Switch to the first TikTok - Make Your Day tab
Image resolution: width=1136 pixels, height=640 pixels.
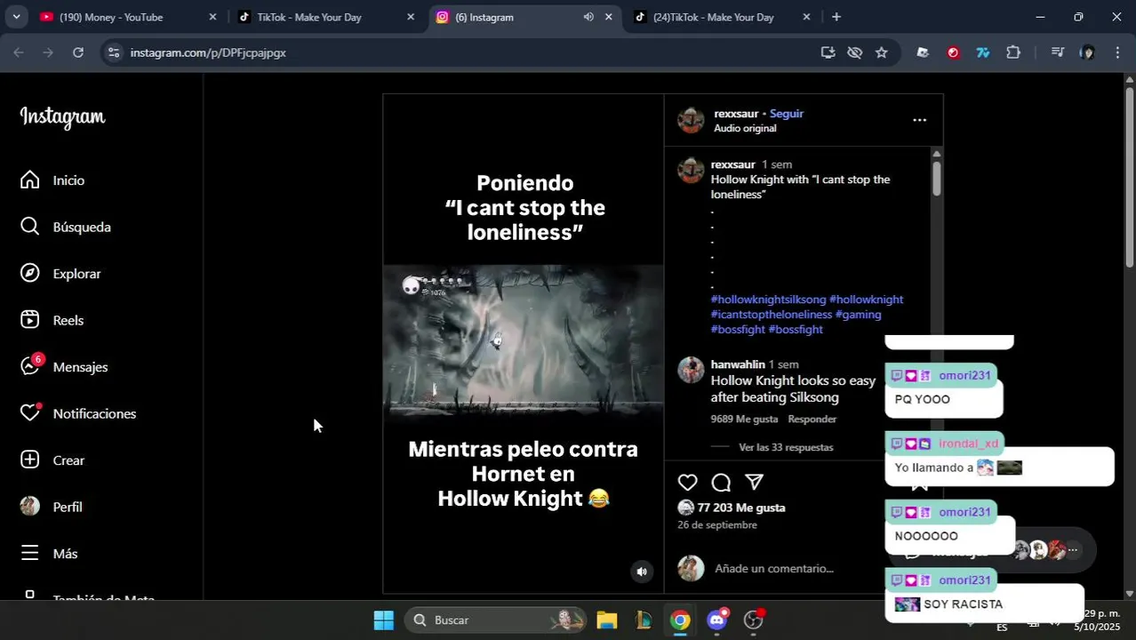[308, 17]
